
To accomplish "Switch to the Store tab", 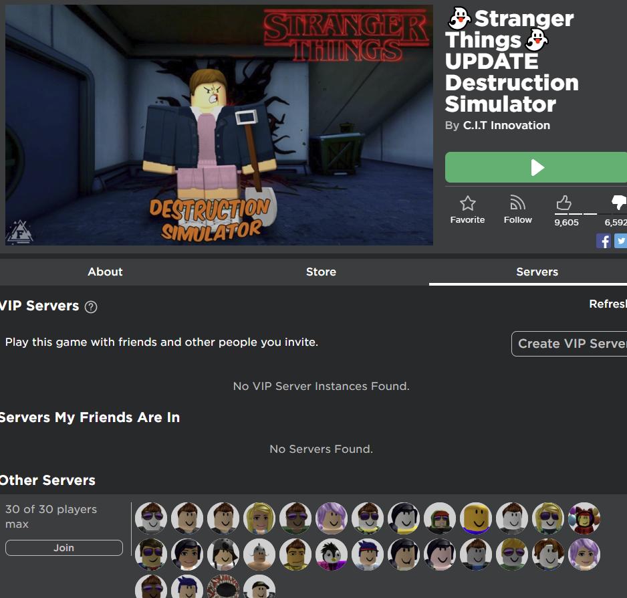I will pos(321,272).
